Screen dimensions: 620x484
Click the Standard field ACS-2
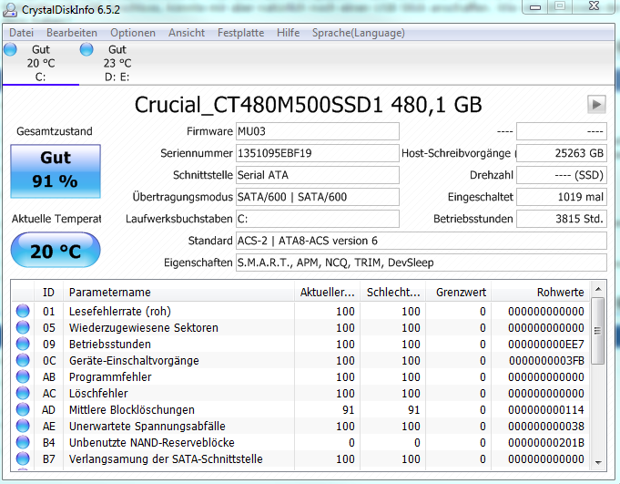[422, 241]
